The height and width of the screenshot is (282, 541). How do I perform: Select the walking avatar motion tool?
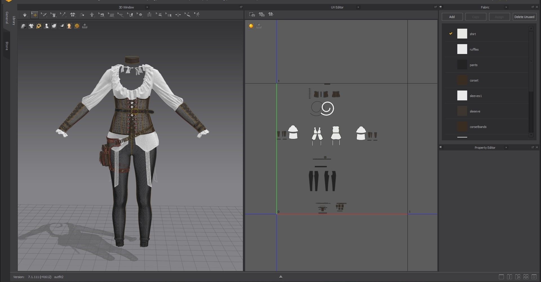click(197, 15)
